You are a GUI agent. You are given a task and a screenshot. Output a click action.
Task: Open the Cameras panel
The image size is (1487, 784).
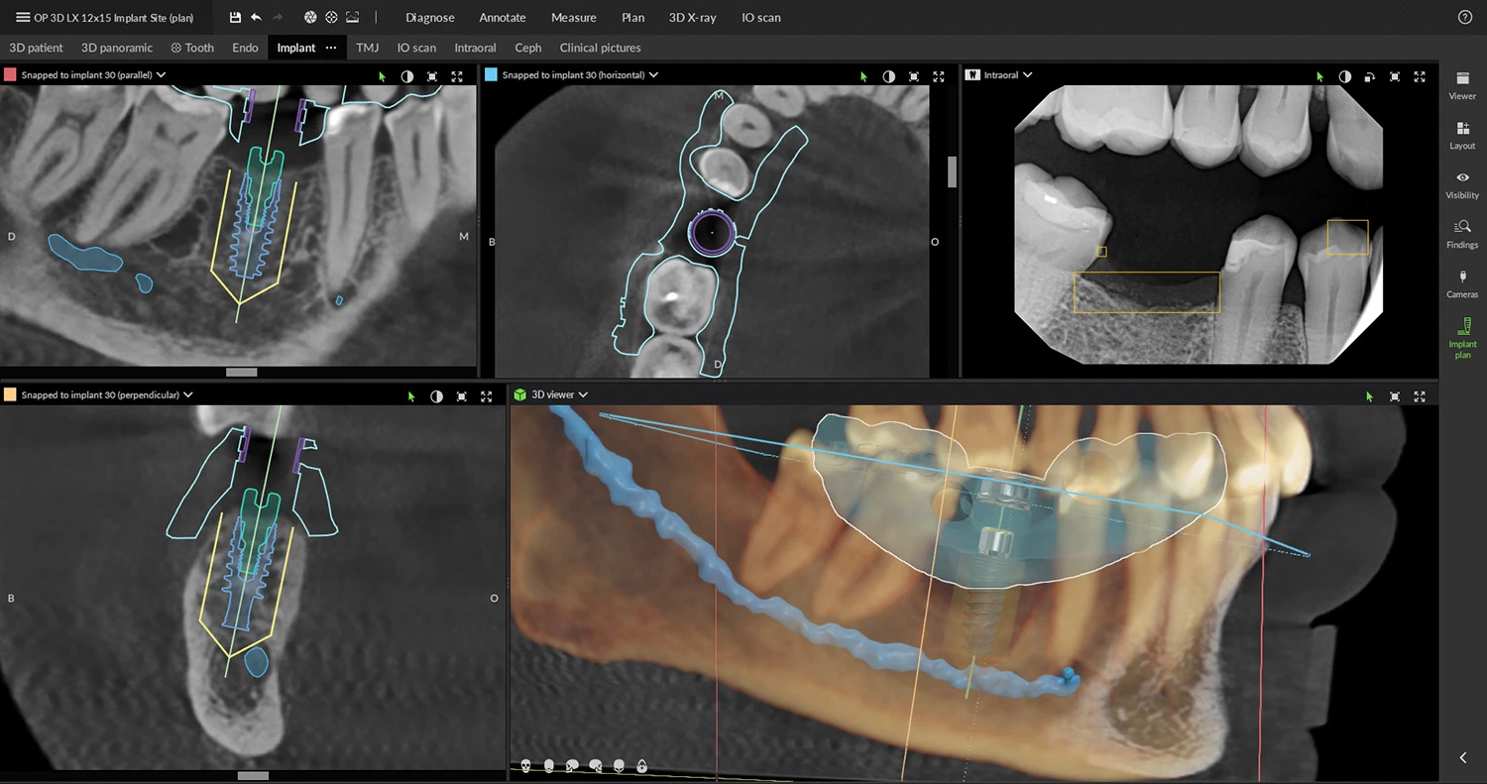tap(1462, 284)
